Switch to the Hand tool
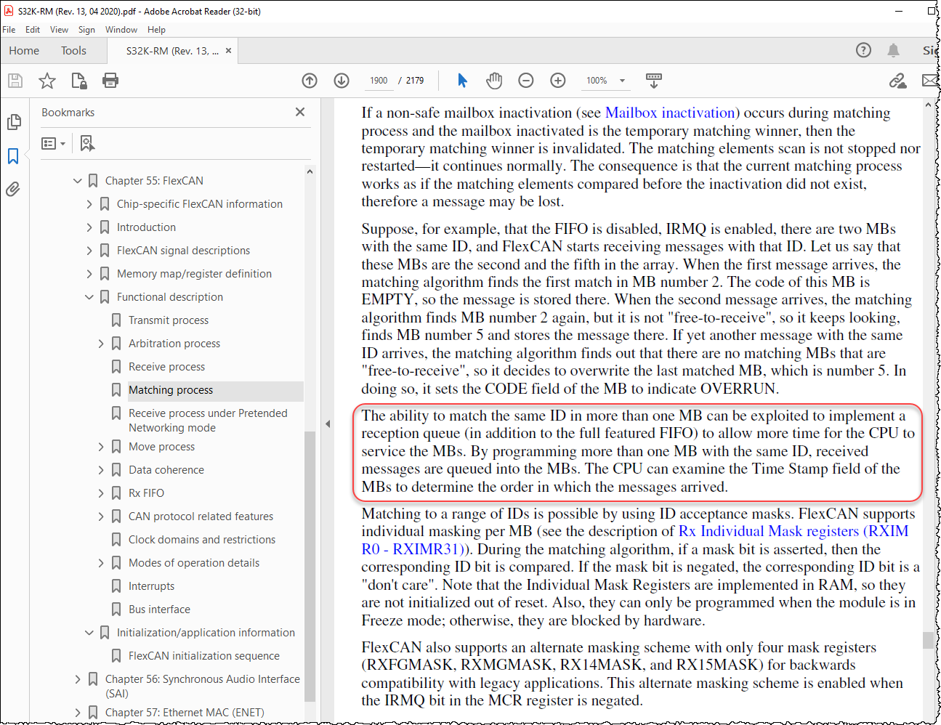This screenshot has width=941, height=725. 494,81
